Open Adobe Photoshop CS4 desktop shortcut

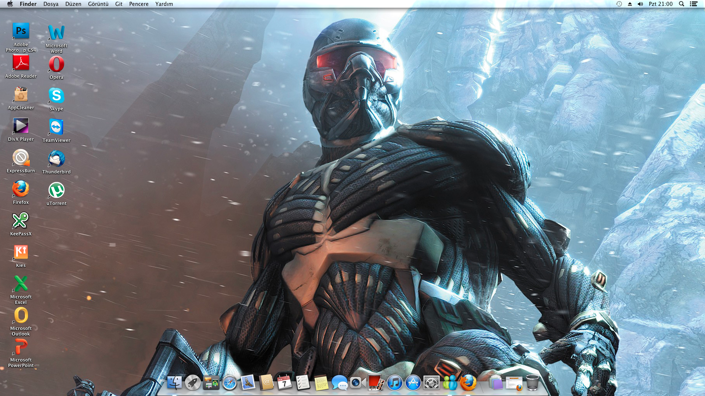[x=21, y=32]
